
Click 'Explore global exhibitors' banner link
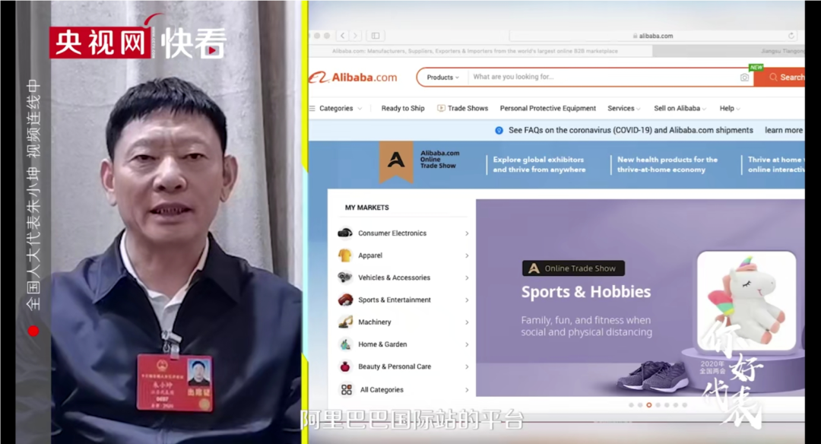(539, 164)
